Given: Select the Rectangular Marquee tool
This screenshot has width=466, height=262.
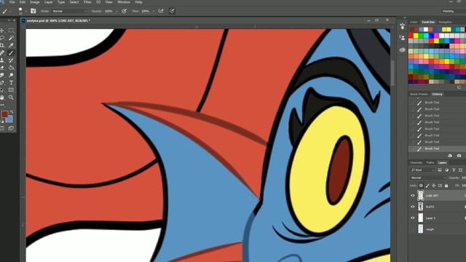Looking at the screenshot, I should point(12,31).
